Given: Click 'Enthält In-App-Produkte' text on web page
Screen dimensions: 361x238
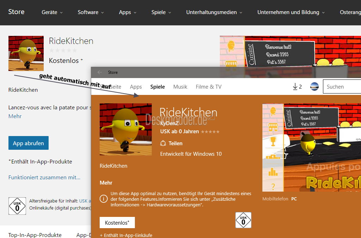Looking at the screenshot, I should pos(42,161).
